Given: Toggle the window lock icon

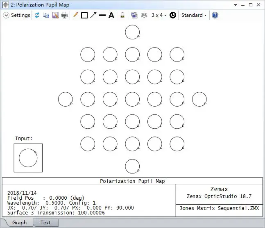Looking at the screenshot, I should tap(122, 16).
